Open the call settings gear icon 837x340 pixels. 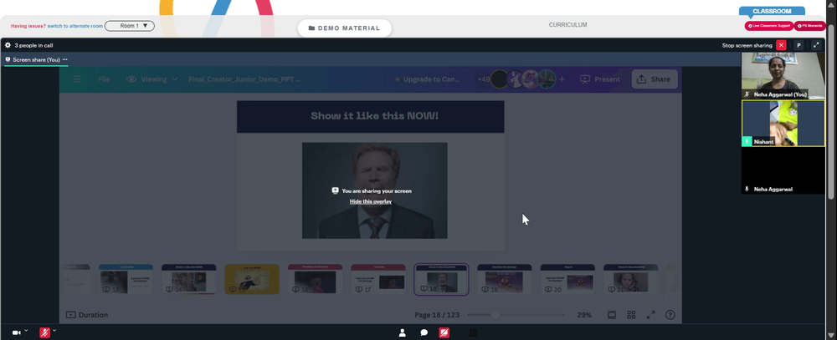[x=8, y=45]
